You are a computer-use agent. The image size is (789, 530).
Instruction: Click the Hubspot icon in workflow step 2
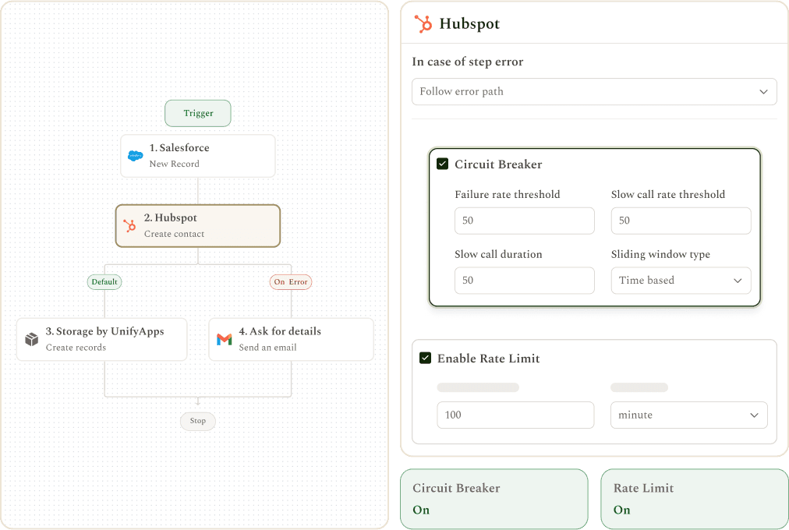point(130,226)
